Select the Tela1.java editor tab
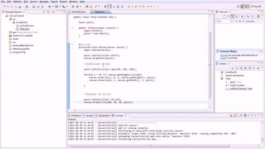This screenshot has width=265, height=149. point(99,12)
